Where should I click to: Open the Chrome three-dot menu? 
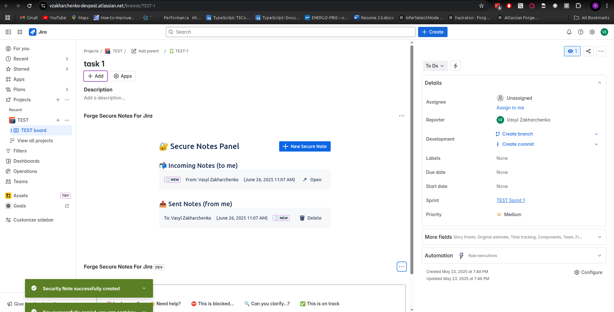[607, 6]
